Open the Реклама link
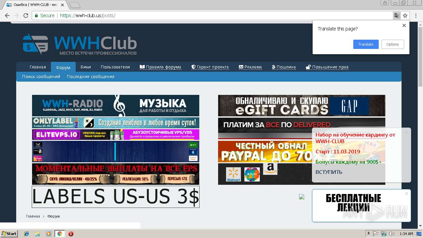This screenshot has height=238, width=423. [x=250, y=67]
